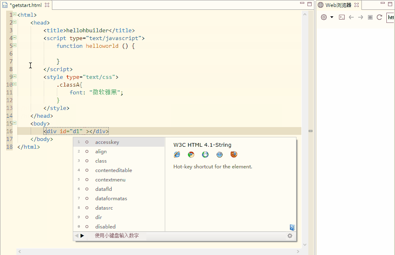Click the "text/javascript" type value

coord(114,38)
